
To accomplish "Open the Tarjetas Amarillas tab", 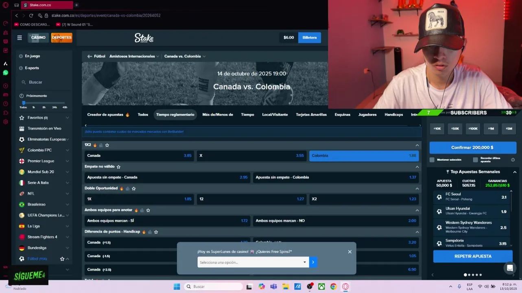I will [x=311, y=115].
